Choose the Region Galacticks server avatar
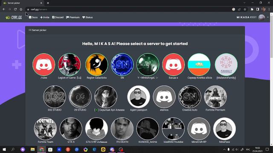 (x=97, y=65)
